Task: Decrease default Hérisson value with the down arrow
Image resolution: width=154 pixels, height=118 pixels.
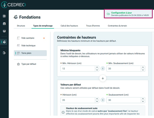Action: tap(97, 101)
